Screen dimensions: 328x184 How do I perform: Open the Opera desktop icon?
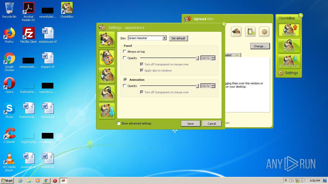point(9,85)
